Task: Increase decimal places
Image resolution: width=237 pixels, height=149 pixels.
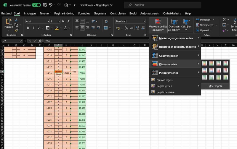Action: tap(137, 28)
